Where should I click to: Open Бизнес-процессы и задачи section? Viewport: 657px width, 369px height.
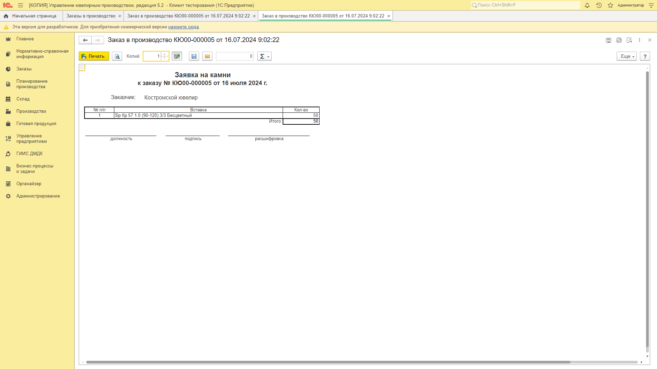coord(37,169)
